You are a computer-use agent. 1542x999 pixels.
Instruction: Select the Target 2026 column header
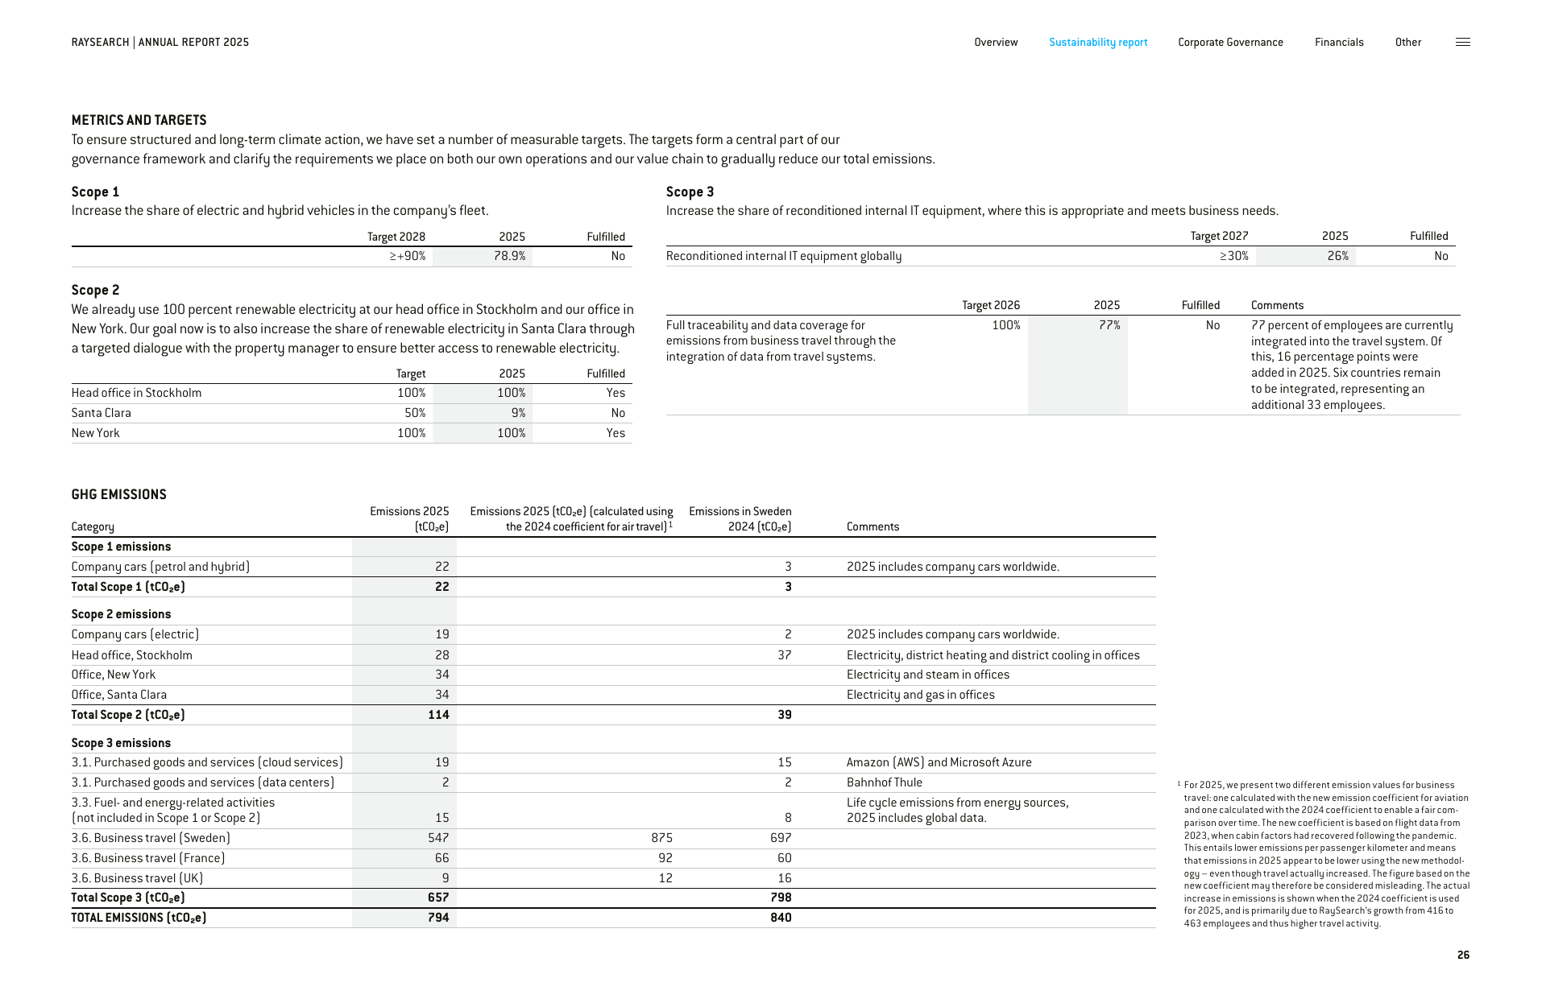[x=991, y=305]
